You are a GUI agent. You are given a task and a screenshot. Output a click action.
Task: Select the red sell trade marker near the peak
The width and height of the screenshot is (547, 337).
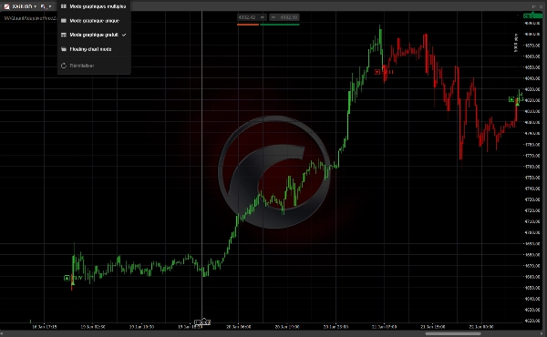(x=377, y=72)
